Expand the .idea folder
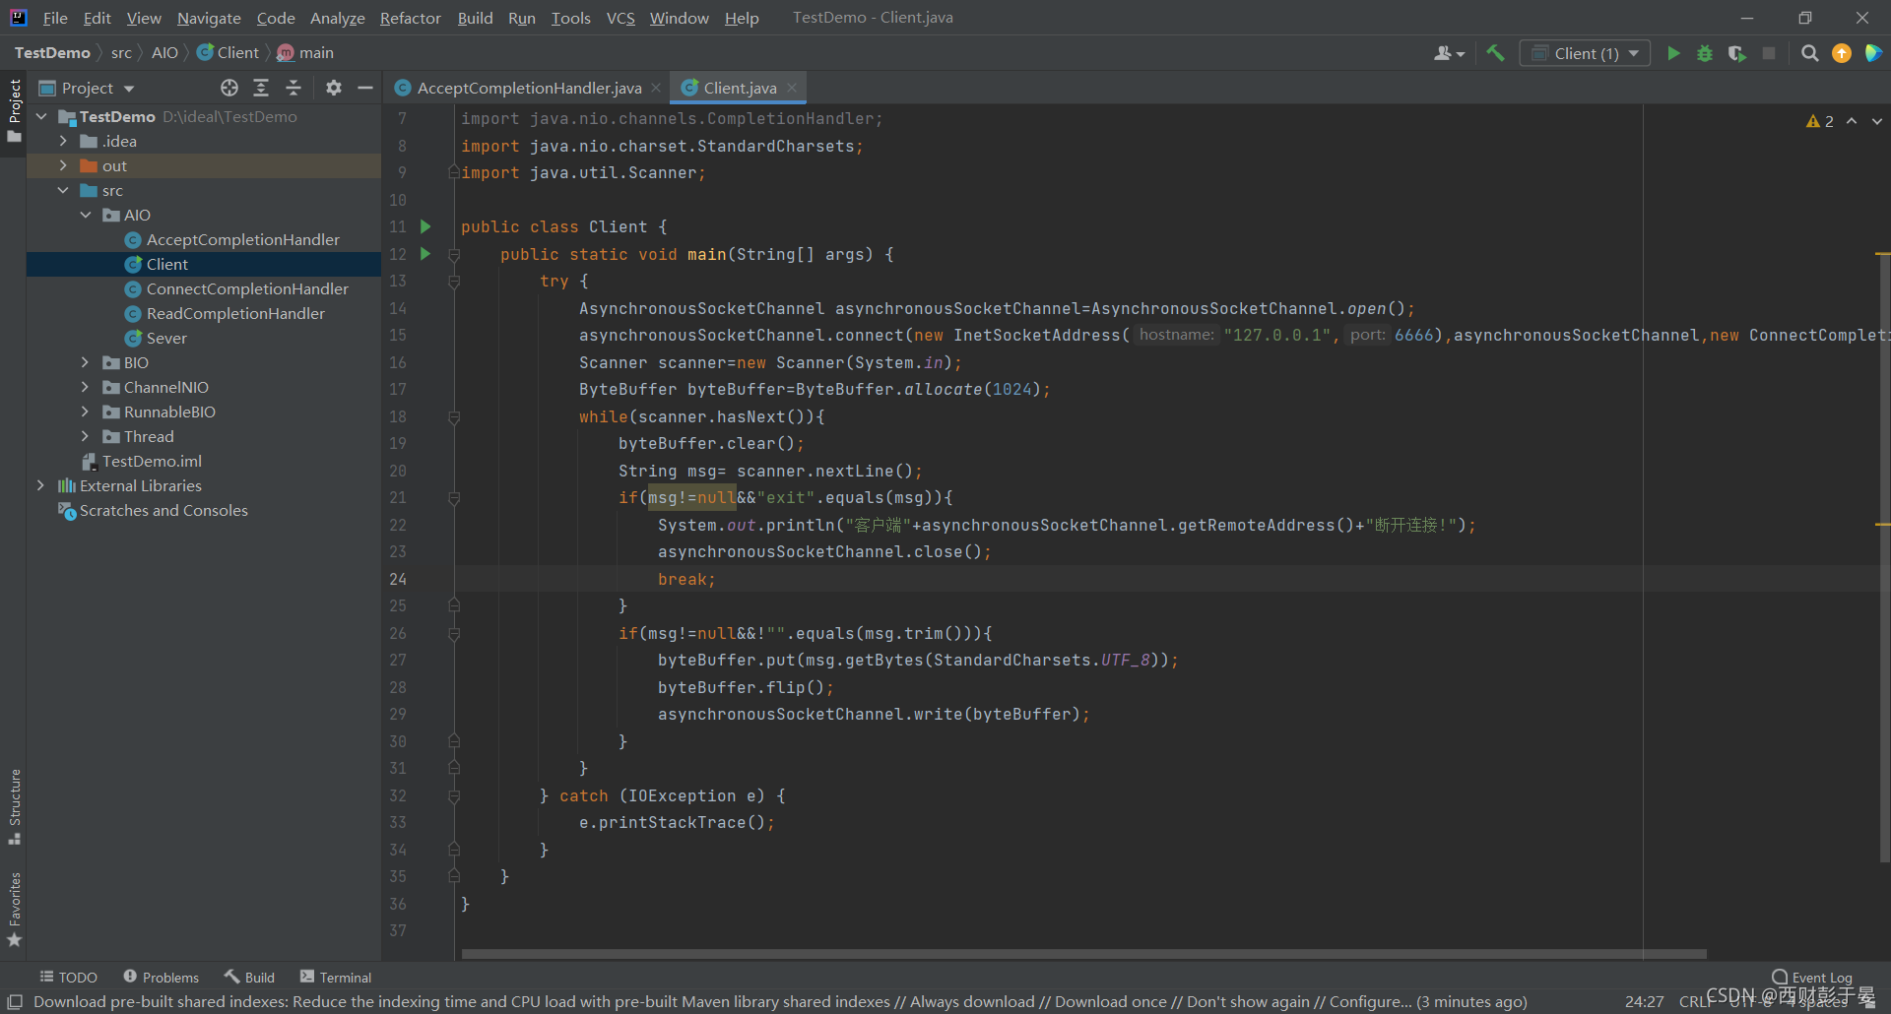1891x1014 pixels. point(63,141)
